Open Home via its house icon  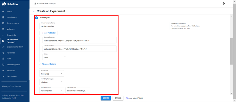(3, 12)
